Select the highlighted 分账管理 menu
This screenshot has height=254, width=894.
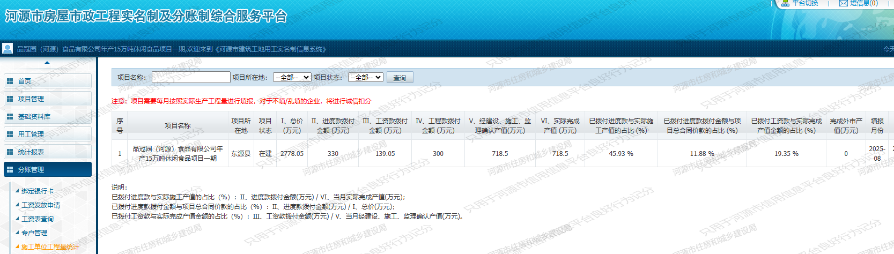pyautogui.click(x=47, y=169)
